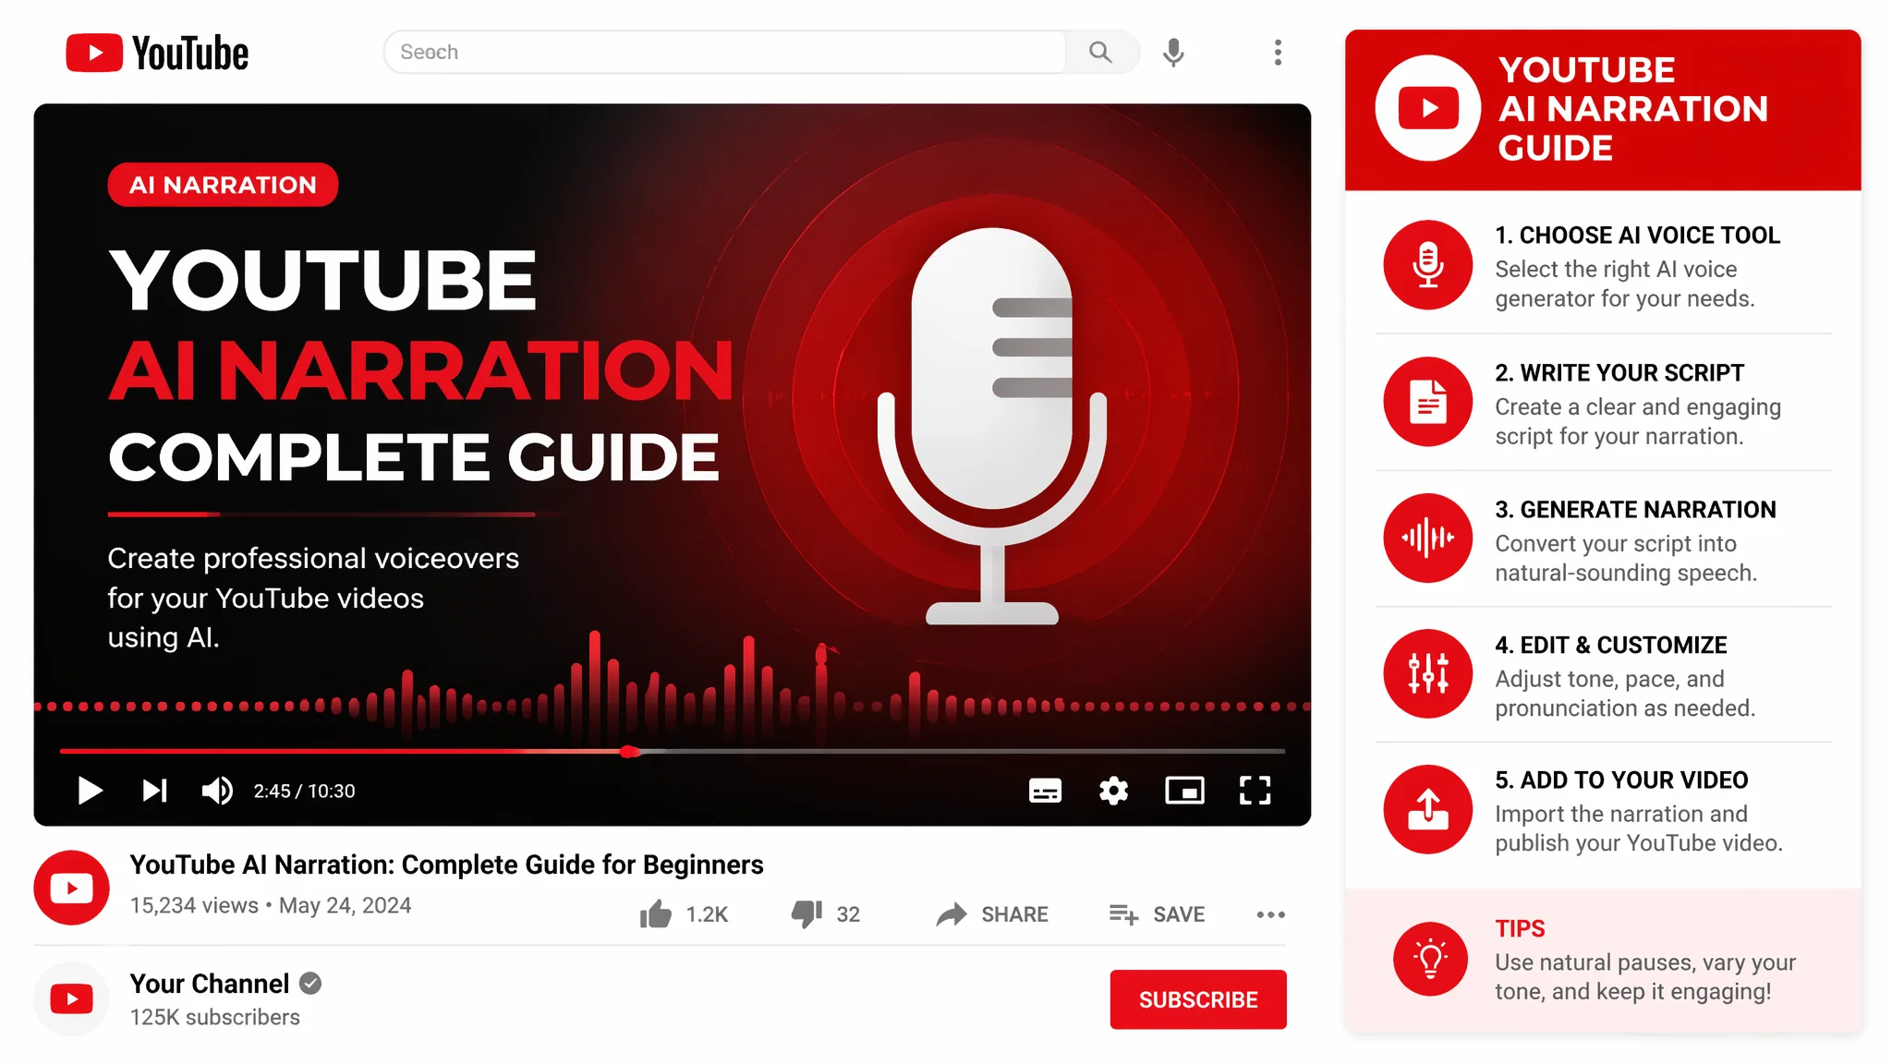Click SAVE to add to playlist

pos(1157,914)
